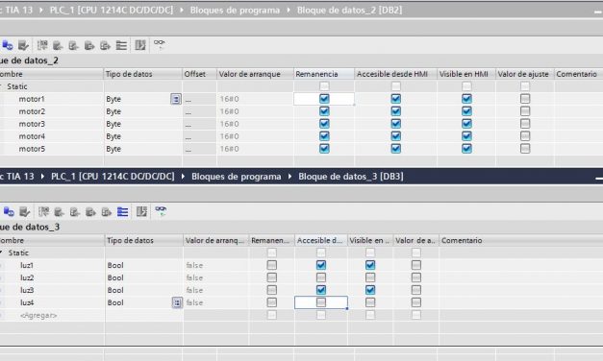The height and width of the screenshot is (361, 603).
Task: Click Bloques de programa in DB2 breadcrumb
Action: (235, 10)
